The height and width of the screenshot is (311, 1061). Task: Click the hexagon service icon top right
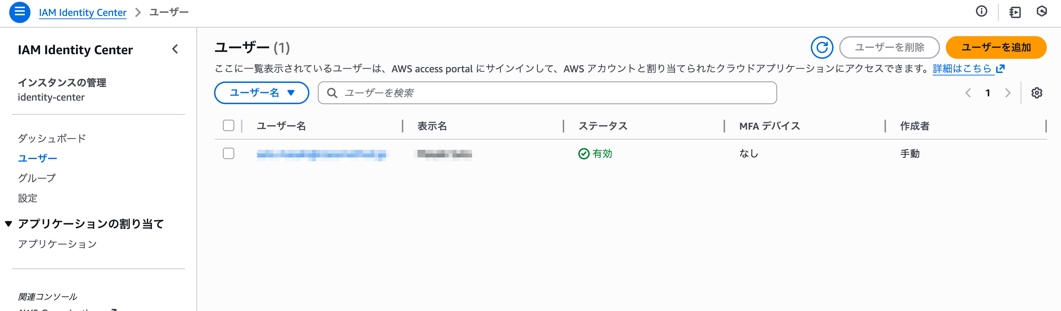coord(1045,12)
